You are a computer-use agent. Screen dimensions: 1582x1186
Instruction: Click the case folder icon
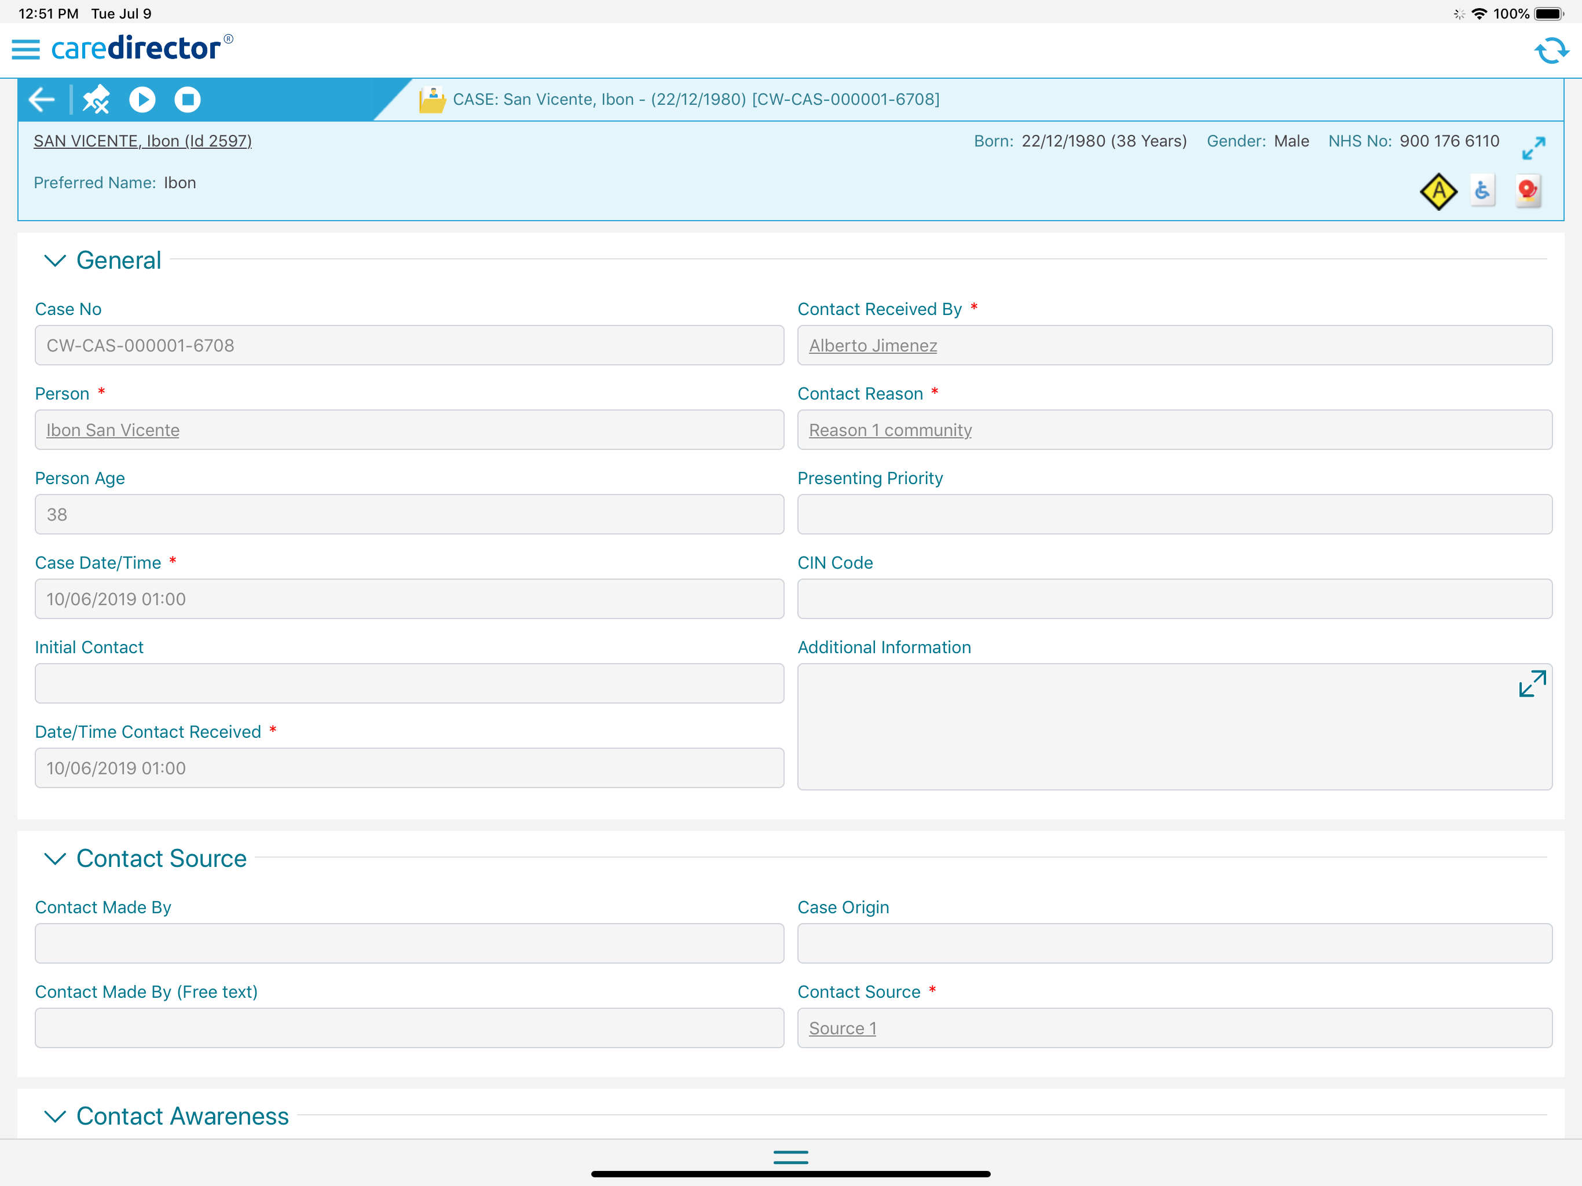[x=432, y=100]
